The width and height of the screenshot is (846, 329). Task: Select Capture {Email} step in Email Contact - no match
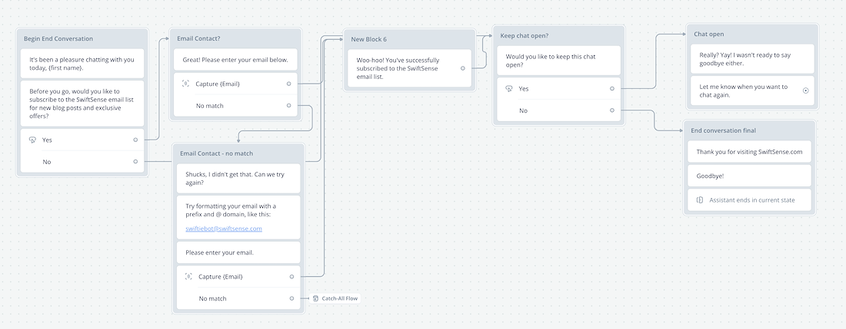[238, 276]
